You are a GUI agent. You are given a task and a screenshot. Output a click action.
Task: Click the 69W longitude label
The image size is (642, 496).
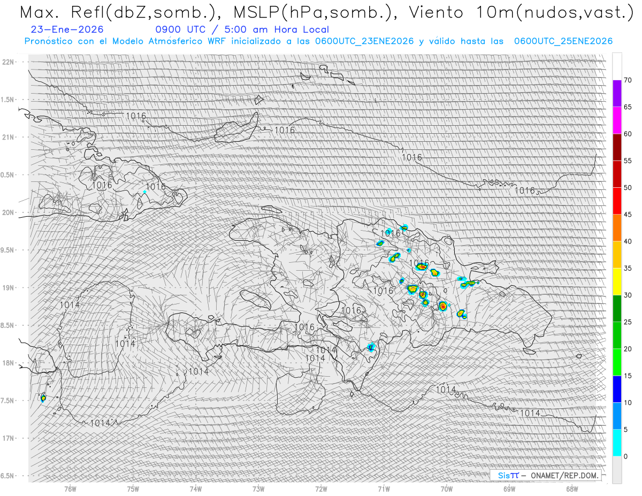click(509, 489)
